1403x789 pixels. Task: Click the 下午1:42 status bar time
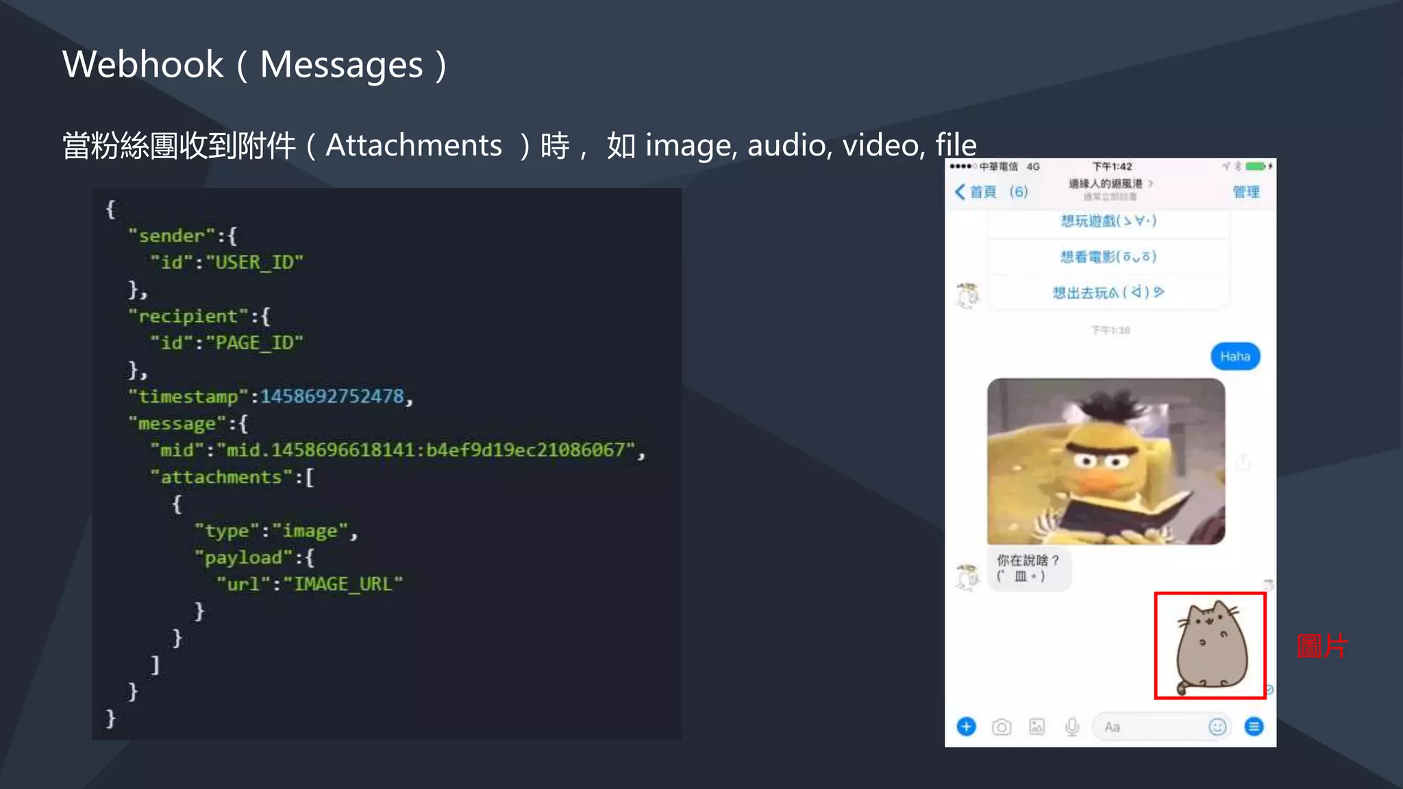pyautogui.click(x=1112, y=166)
